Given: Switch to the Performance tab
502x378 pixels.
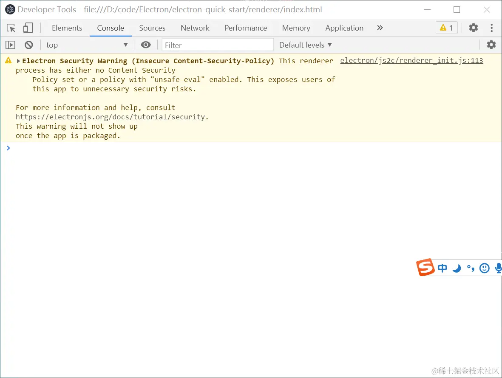Looking at the screenshot, I should [x=246, y=28].
